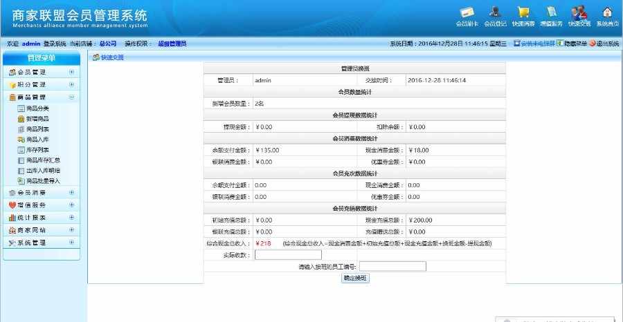Click icon beside 商品分类
This screenshot has height=322, width=623.
[21, 108]
